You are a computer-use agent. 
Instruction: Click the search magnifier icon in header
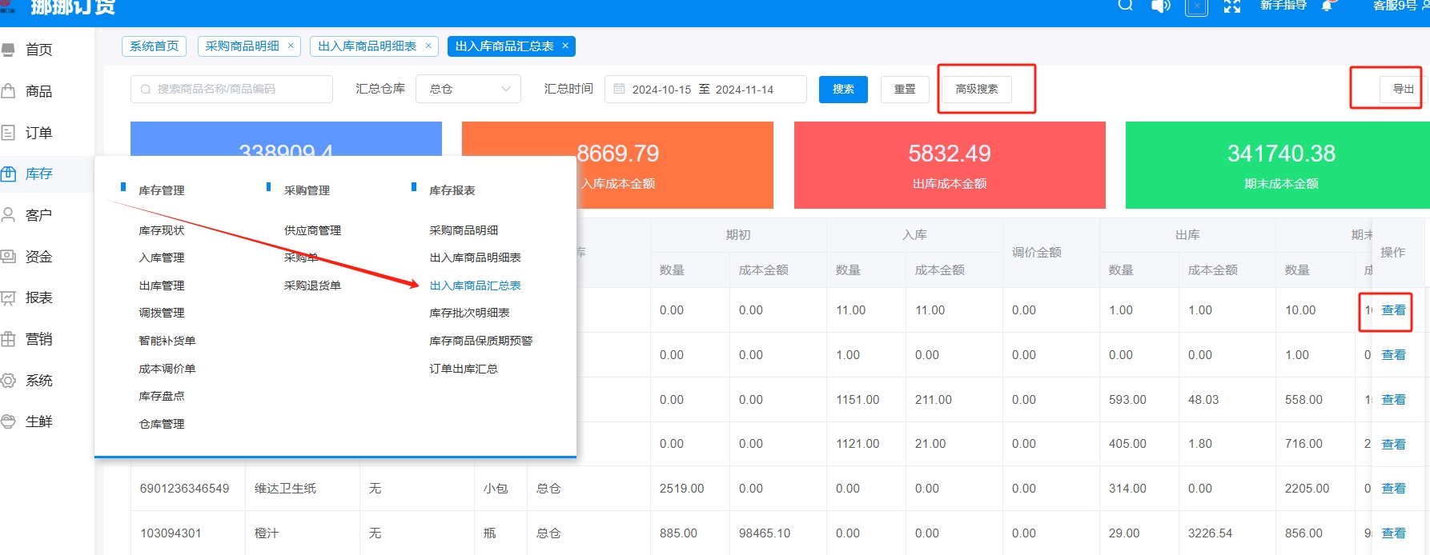point(1125,6)
